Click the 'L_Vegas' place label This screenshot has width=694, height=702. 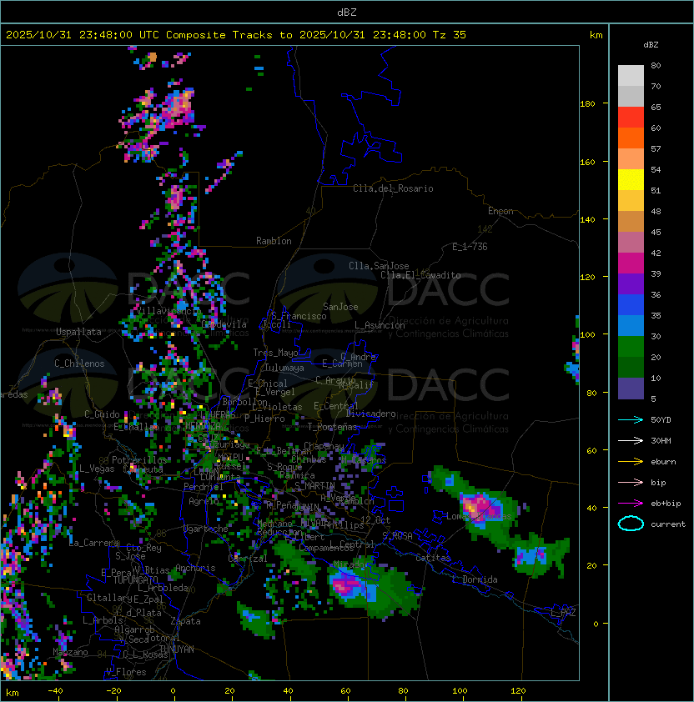pyautogui.click(x=97, y=469)
